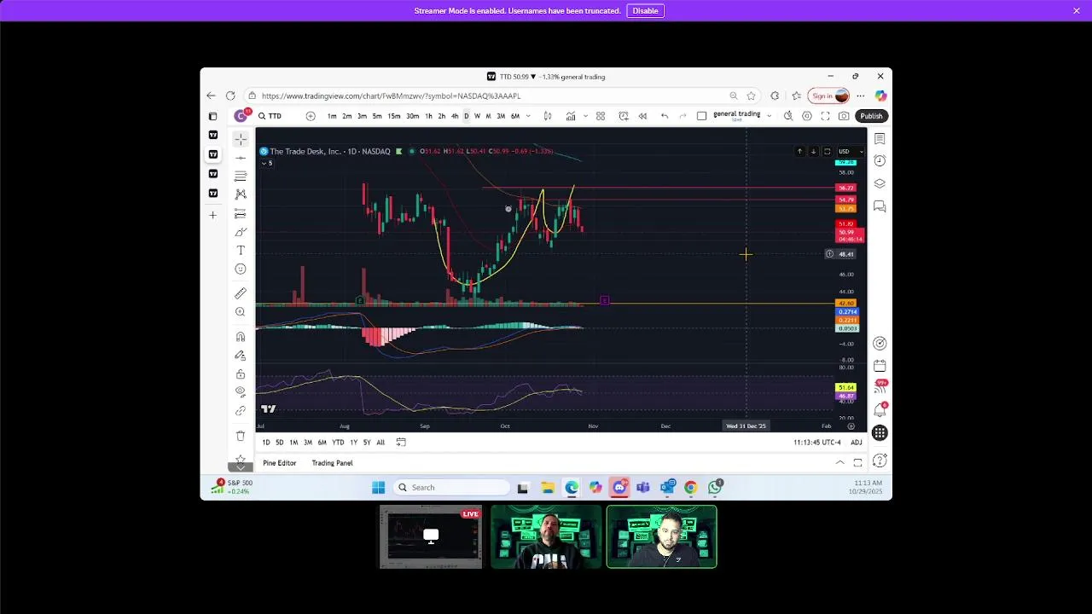Toggle hide all drawings eye icon
Screen dimensions: 1092x614
(x=241, y=391)
